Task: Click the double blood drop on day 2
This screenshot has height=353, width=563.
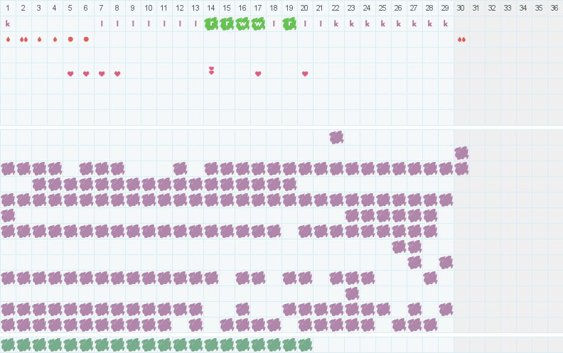Action: [23, 39]
